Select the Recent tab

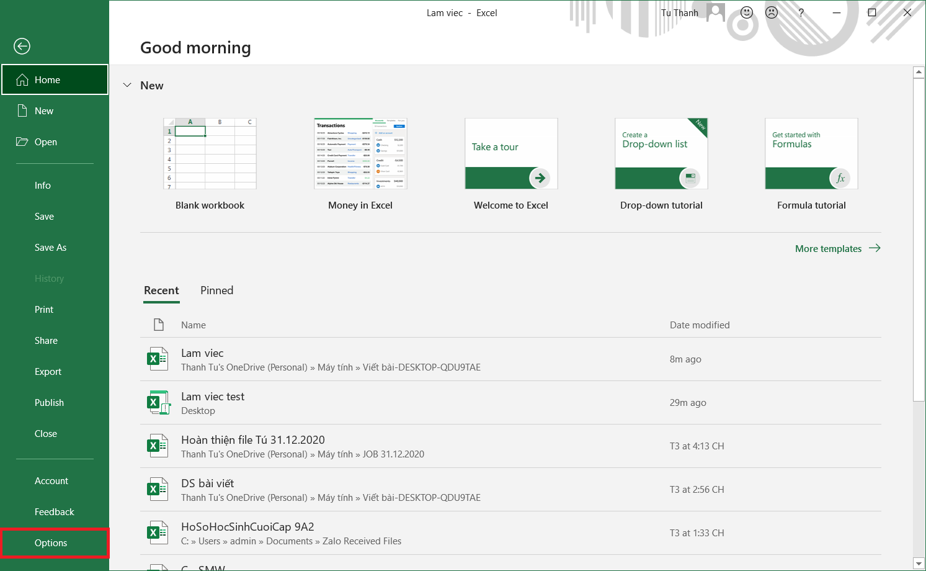coord(161,290)
